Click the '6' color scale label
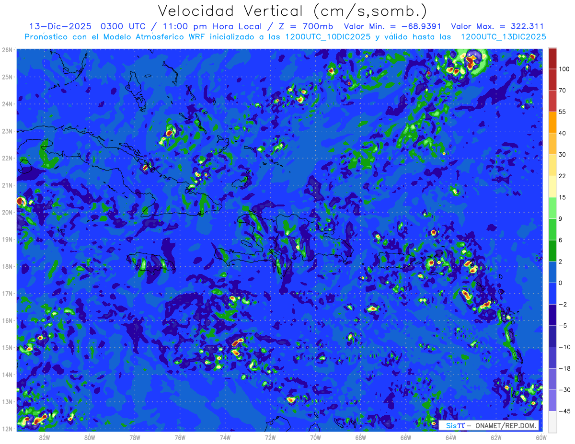This screenshot has width=575, height=444. [561, 240]
